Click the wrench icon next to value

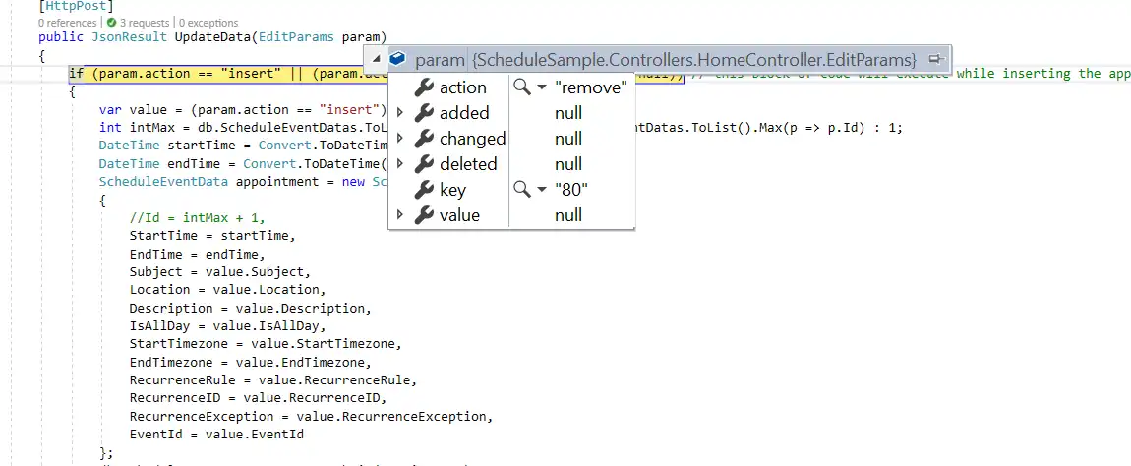(424, 215)
